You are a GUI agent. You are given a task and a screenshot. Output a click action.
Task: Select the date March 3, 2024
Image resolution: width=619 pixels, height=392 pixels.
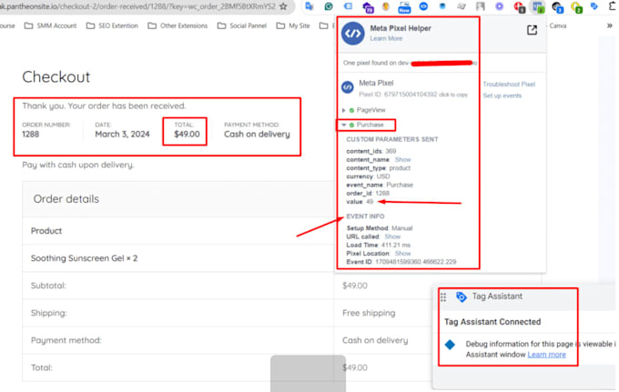tap(122, 135)
